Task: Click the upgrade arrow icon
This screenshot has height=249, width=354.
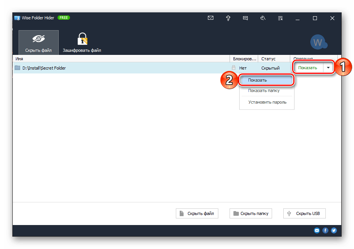Action: pyautogui.click(x=228, y=18)
